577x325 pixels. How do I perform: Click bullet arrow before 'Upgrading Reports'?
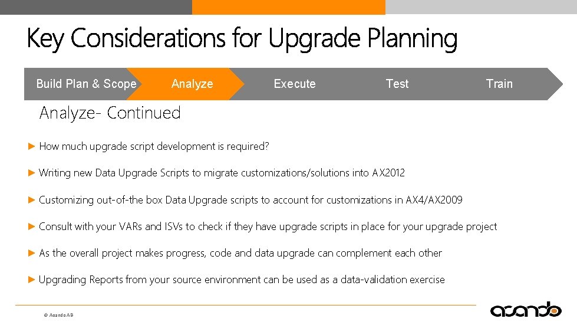pos(32,280)
